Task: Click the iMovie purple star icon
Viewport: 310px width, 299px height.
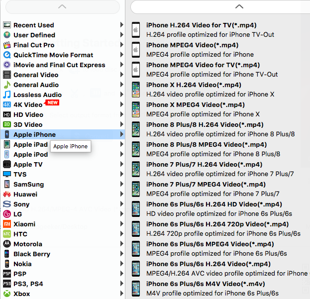Action: (7, 65)
